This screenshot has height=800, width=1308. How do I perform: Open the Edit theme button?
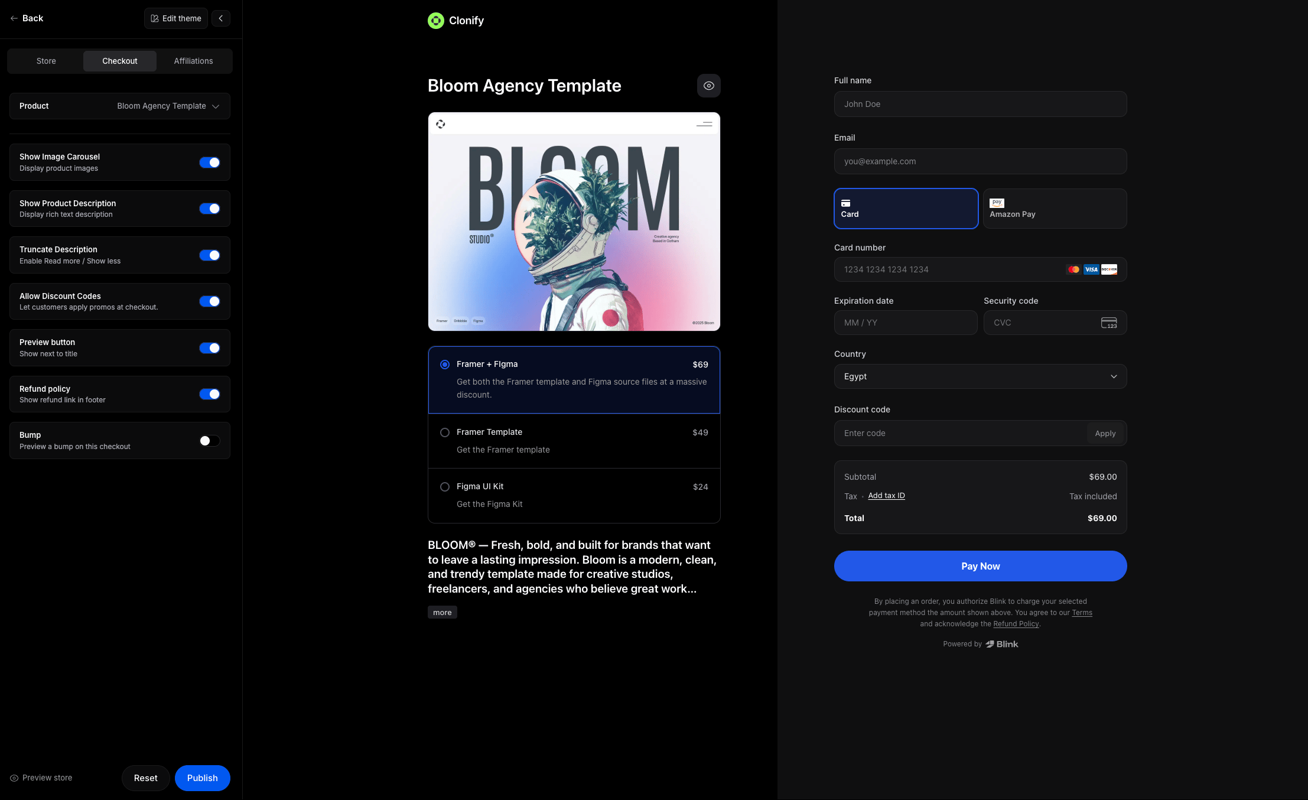coord(176,18)
